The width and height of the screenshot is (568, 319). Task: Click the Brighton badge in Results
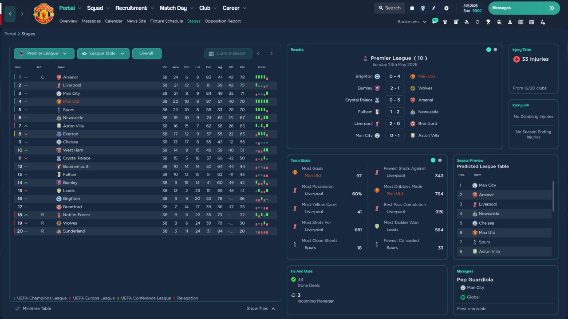click(377, 76)
